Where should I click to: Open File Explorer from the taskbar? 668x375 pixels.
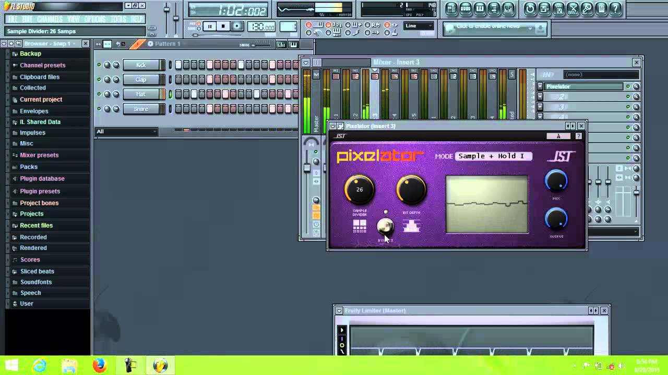tap(69, 366)
